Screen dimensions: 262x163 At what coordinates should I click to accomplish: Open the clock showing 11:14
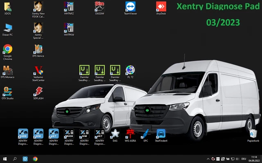(x=254, y=159)
